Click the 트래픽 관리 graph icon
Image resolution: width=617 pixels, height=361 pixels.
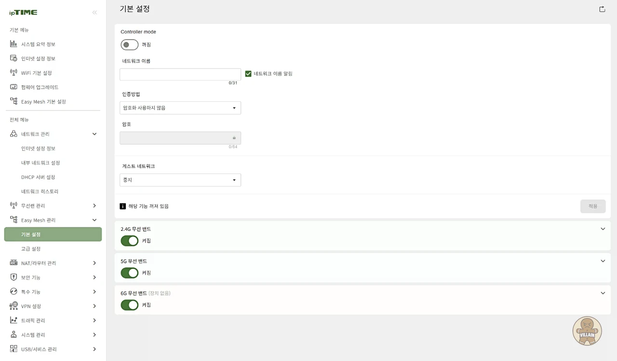tap(13, 321)
